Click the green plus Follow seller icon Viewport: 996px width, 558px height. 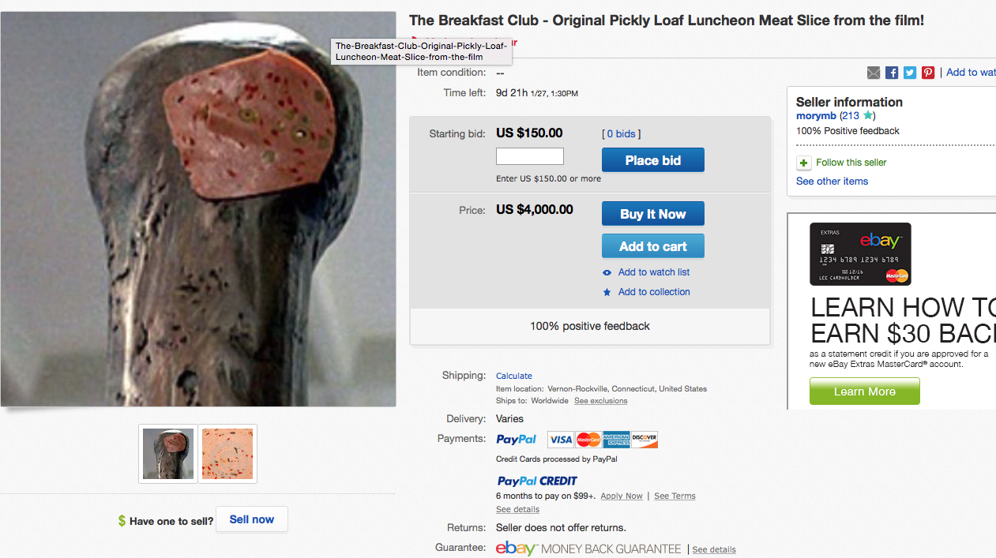803,163
